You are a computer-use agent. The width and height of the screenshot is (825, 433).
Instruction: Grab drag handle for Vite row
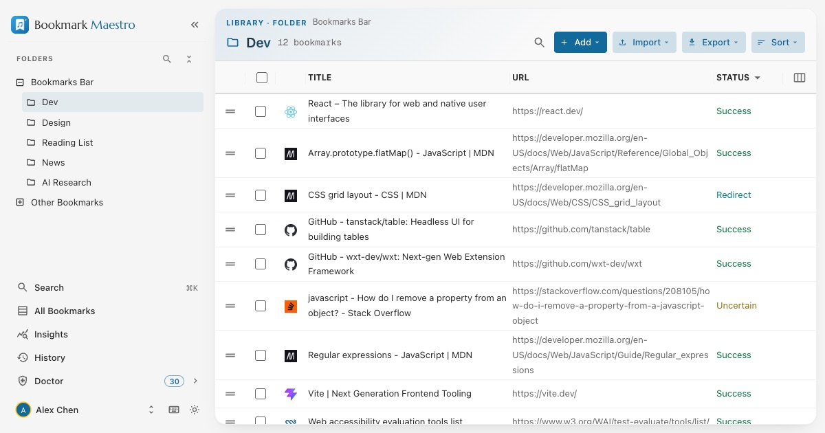230,394
